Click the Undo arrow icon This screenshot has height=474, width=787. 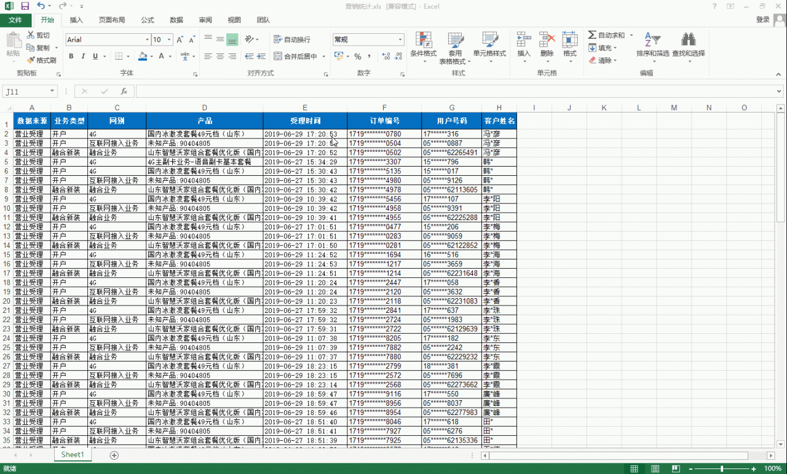41,6
